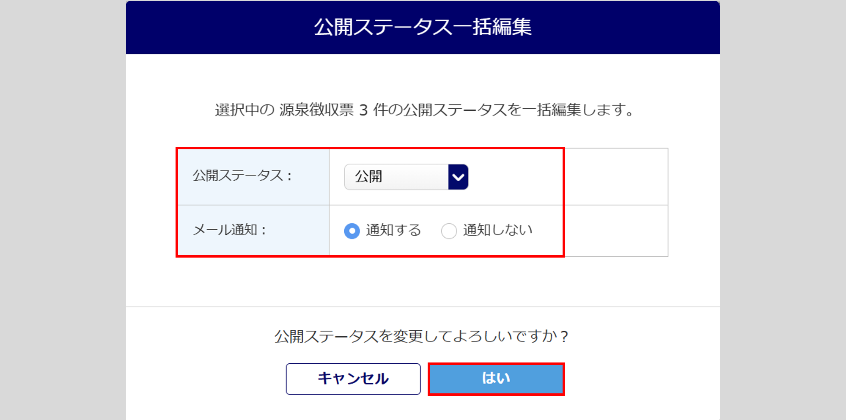Click the empty cell right of 通知しない
This screenshot has width=846, height=420.
click(x=616, y=231)
